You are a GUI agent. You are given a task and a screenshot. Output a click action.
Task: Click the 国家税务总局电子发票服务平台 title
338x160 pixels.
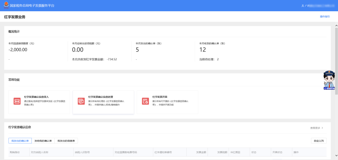pyautogui.click(x=32, y=6)
